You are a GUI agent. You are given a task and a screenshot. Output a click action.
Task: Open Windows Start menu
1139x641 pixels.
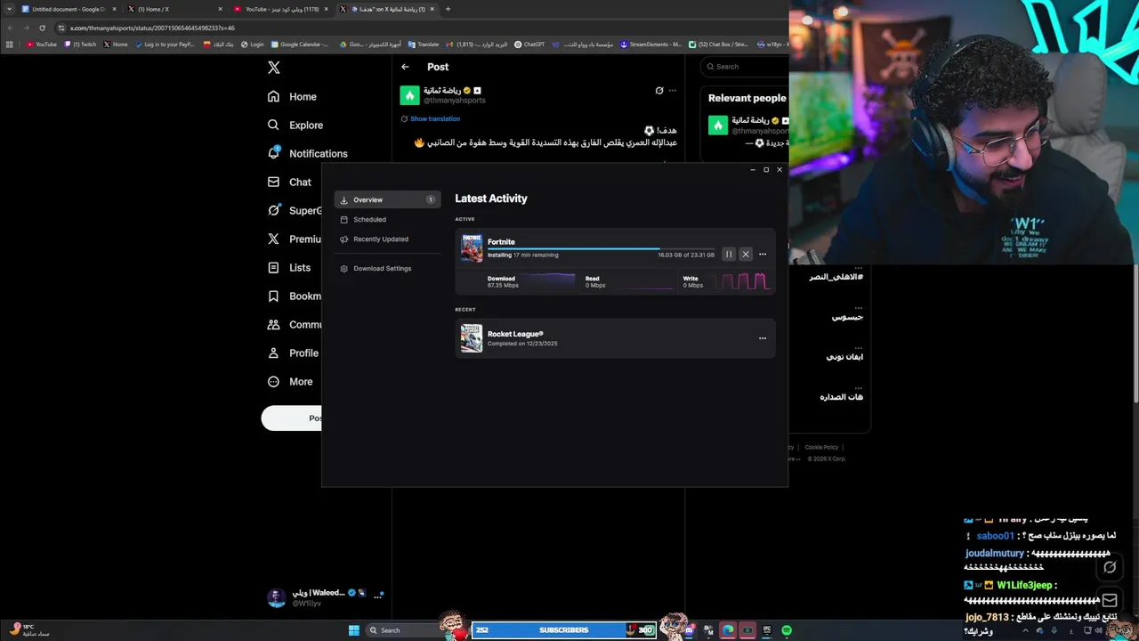coord(354,630)
